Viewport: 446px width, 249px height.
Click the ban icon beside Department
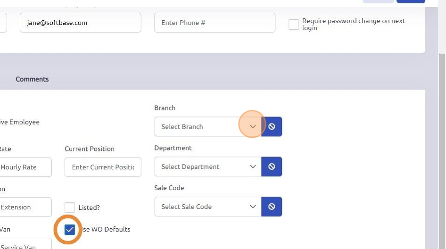272,167
